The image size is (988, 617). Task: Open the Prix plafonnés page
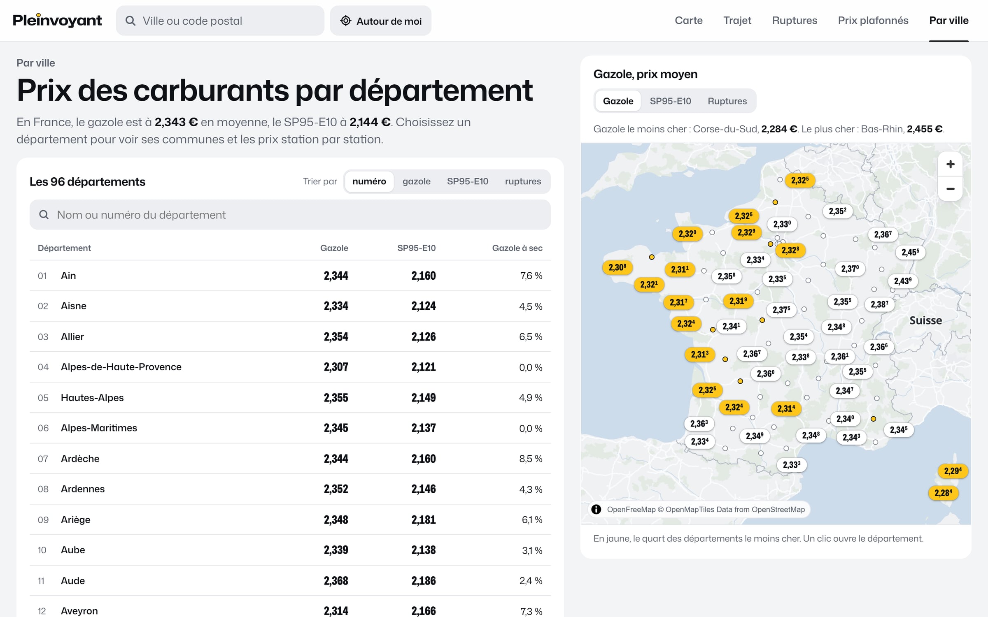pyautogui.click(x=873, y=21)
